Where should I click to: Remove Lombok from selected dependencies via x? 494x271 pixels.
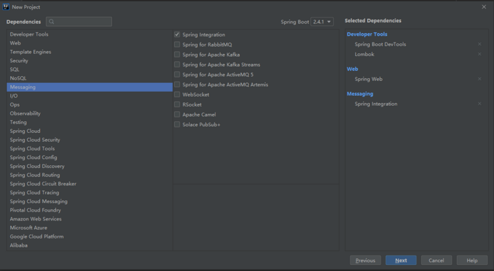pos(480,55)
